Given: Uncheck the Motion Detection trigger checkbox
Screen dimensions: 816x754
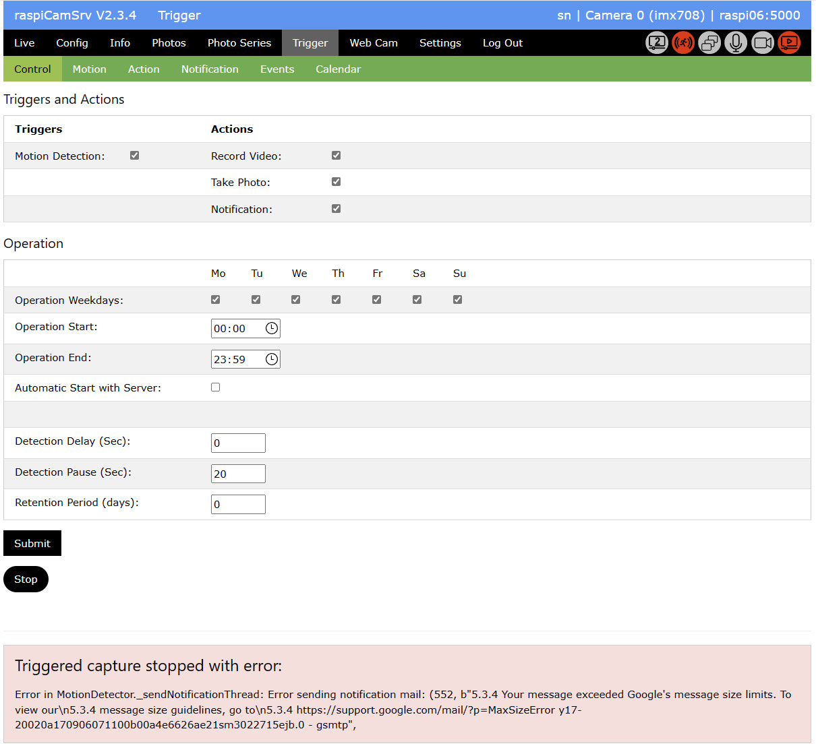Looking at the screenshot, I should pyautogui.click(x=134, y=156).
